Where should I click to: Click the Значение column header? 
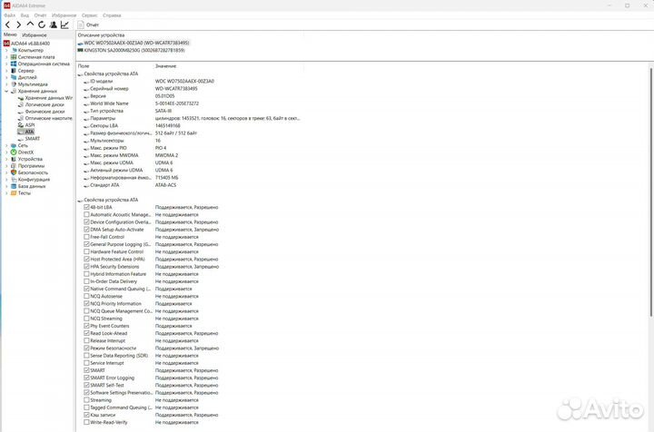165,66
